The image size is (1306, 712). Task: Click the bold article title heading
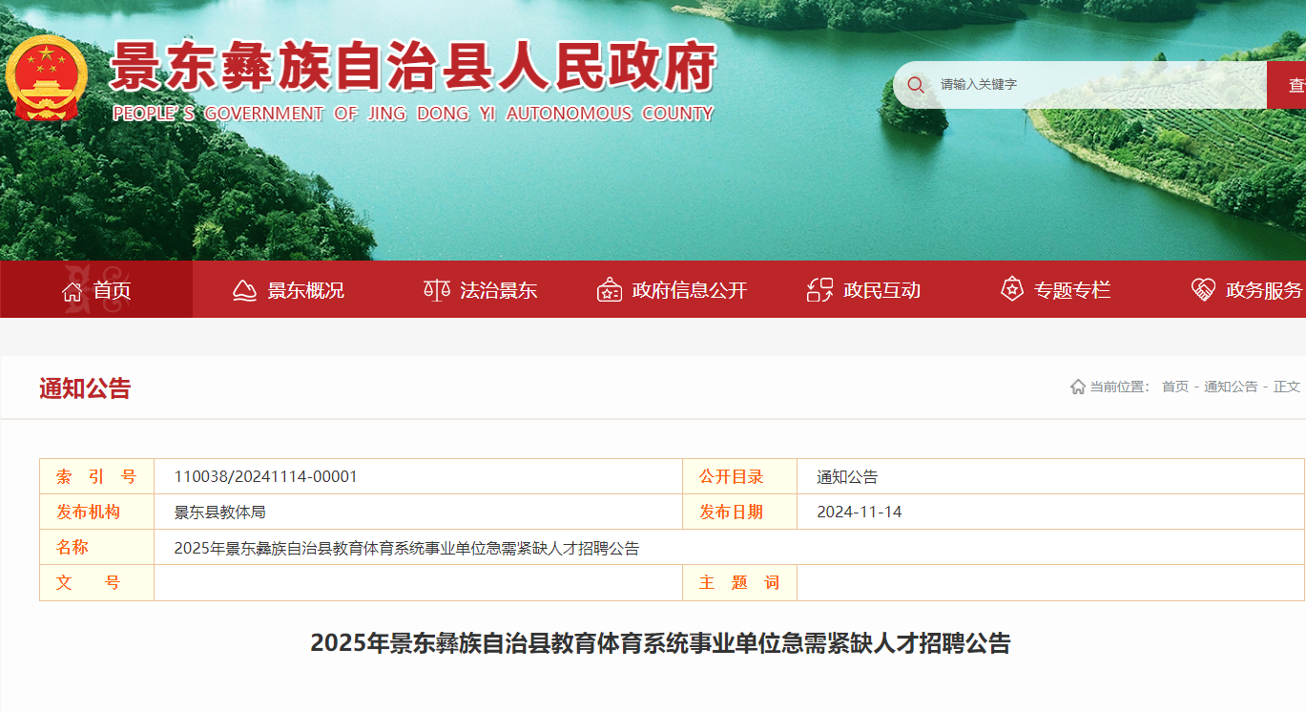click(x=660, y=643)
